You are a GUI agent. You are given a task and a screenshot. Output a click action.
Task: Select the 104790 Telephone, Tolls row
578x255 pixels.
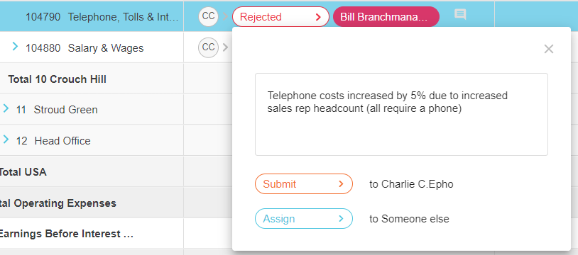[x=92, y=16]
